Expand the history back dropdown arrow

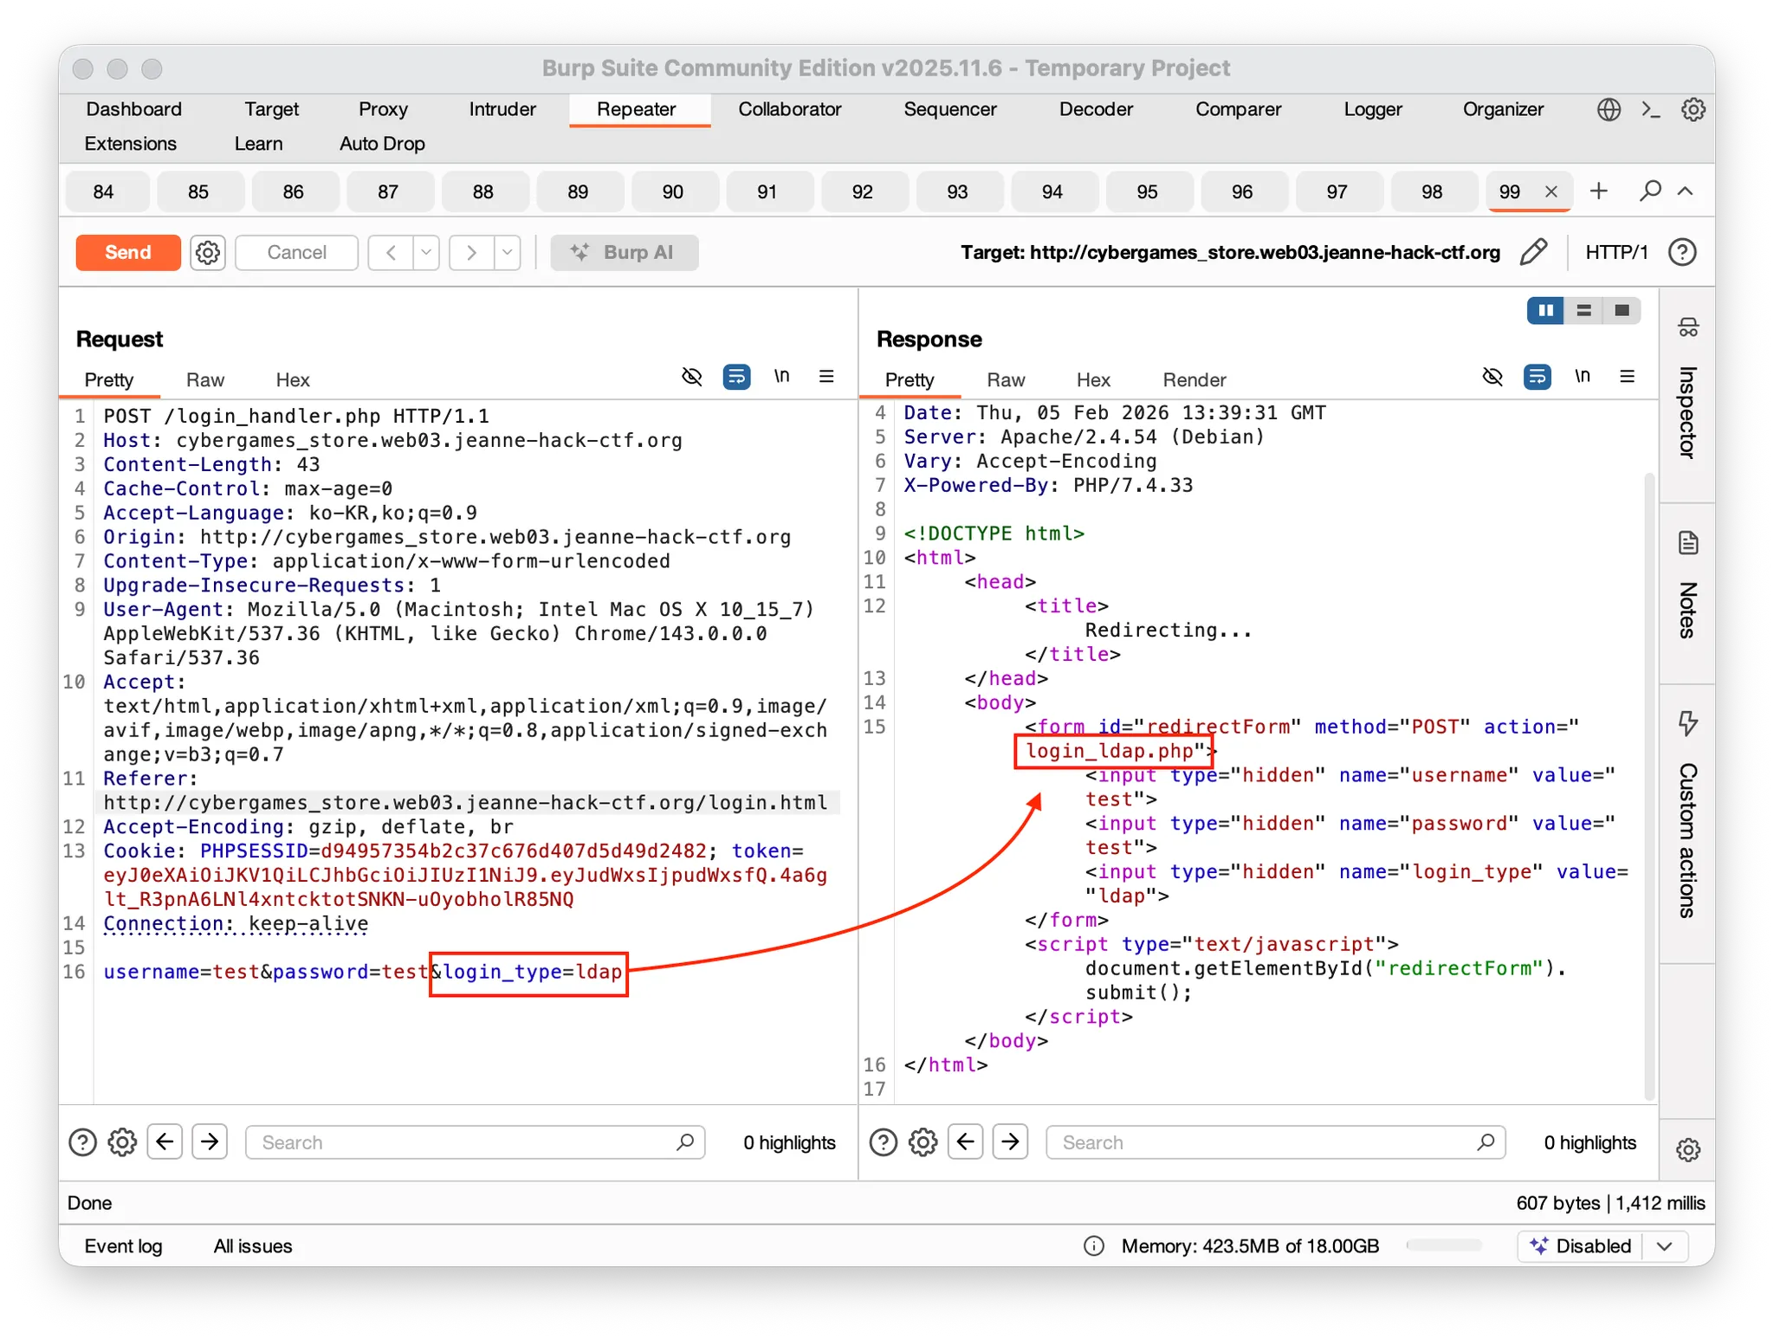(x=425, y=252)
